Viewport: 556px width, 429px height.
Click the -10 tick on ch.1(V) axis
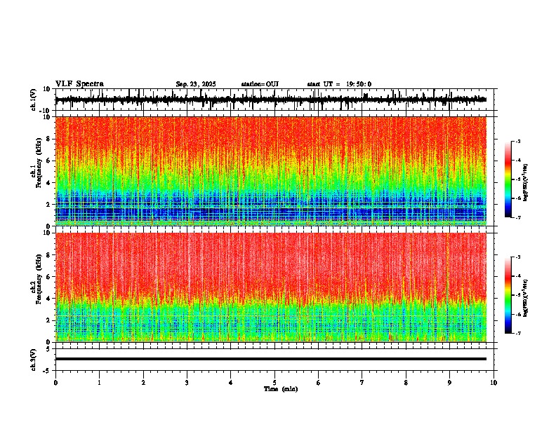[x=46, y=111]
